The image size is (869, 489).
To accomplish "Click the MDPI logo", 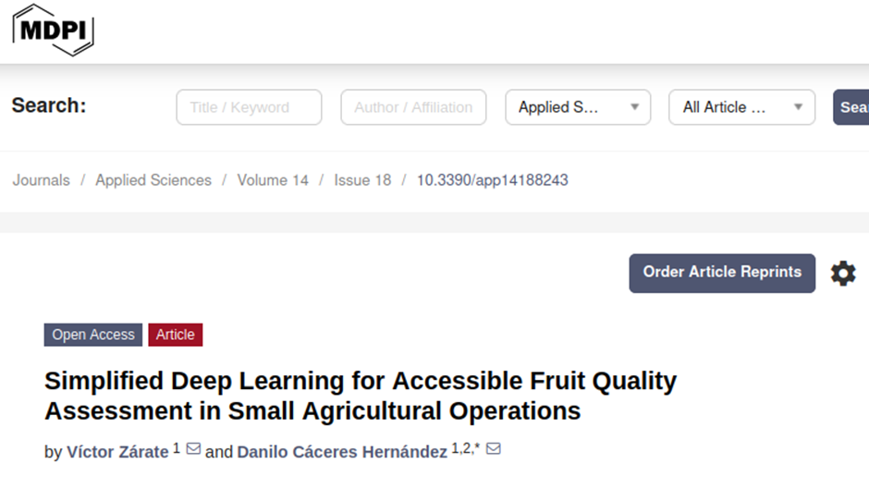I will coord(53,29).
